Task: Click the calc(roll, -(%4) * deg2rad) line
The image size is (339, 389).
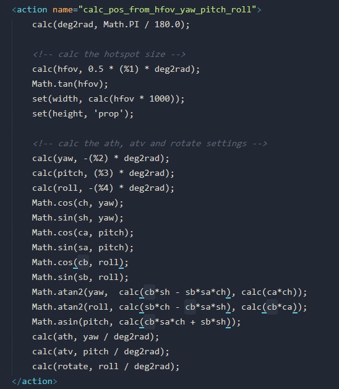Action: (x=103, y=188)
